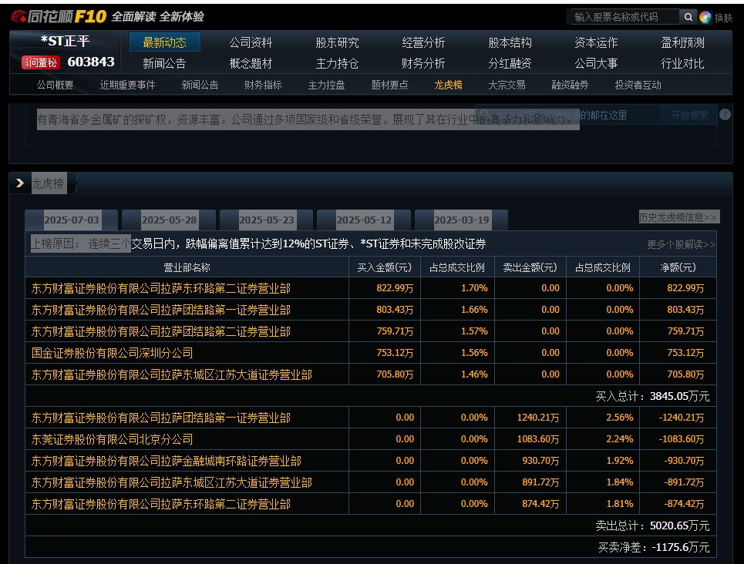
Task: Click the 卖出金额(元) column header
Action: (530, 267)
